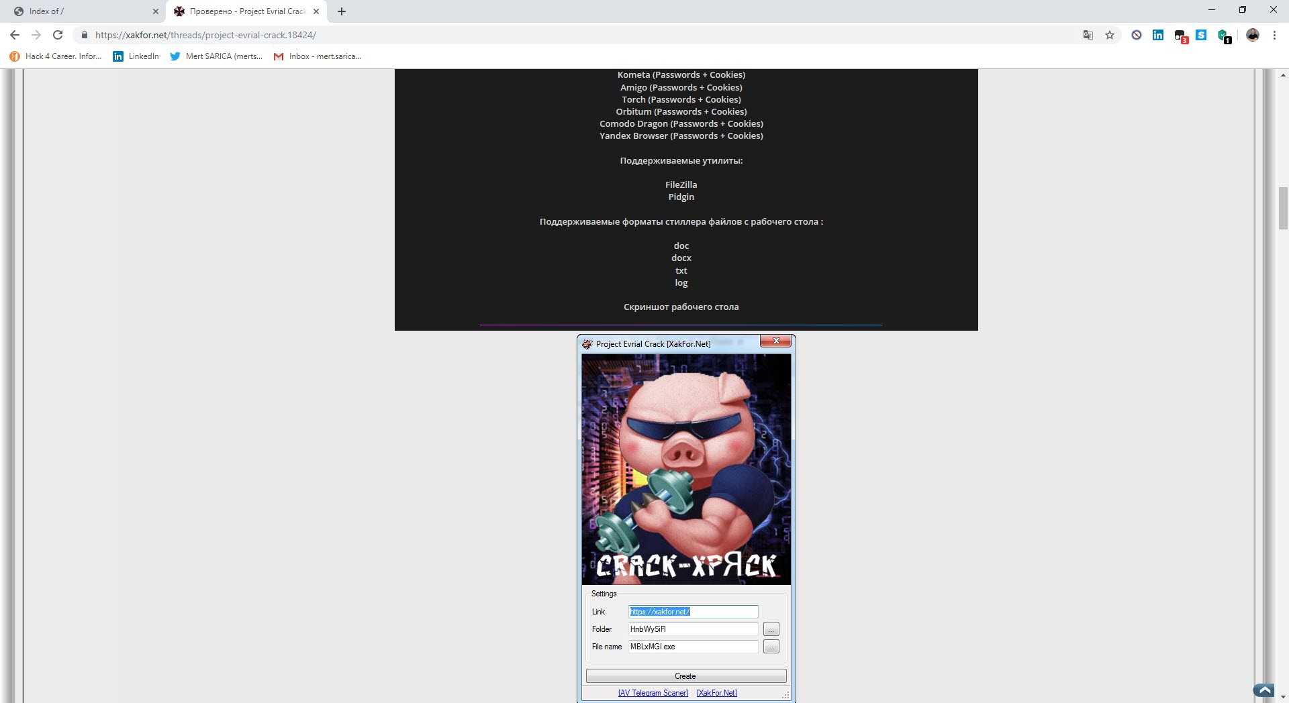Click the scrollbar up arrow

(1283, 74)
